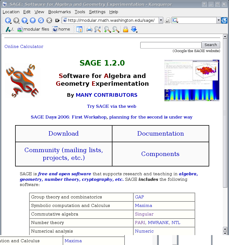229x245 pixels.
Task: Click 'Number theory' table cell
Action: (81, 223)
